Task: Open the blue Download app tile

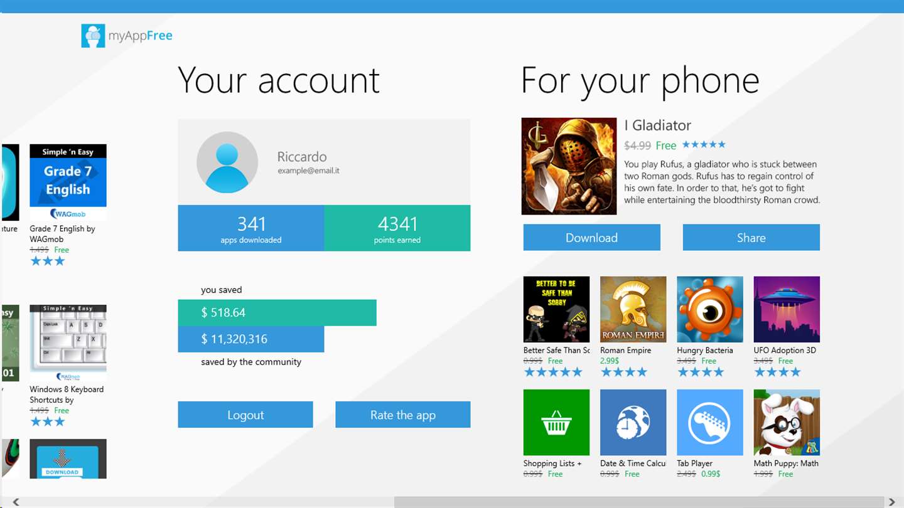Action: point(68,458)
